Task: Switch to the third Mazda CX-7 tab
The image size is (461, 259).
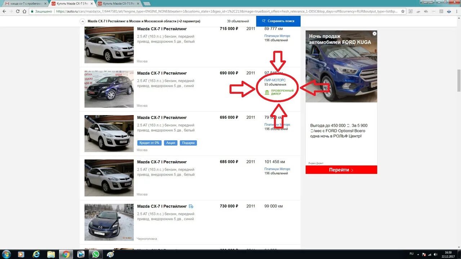Action: [x=119, y=4]
